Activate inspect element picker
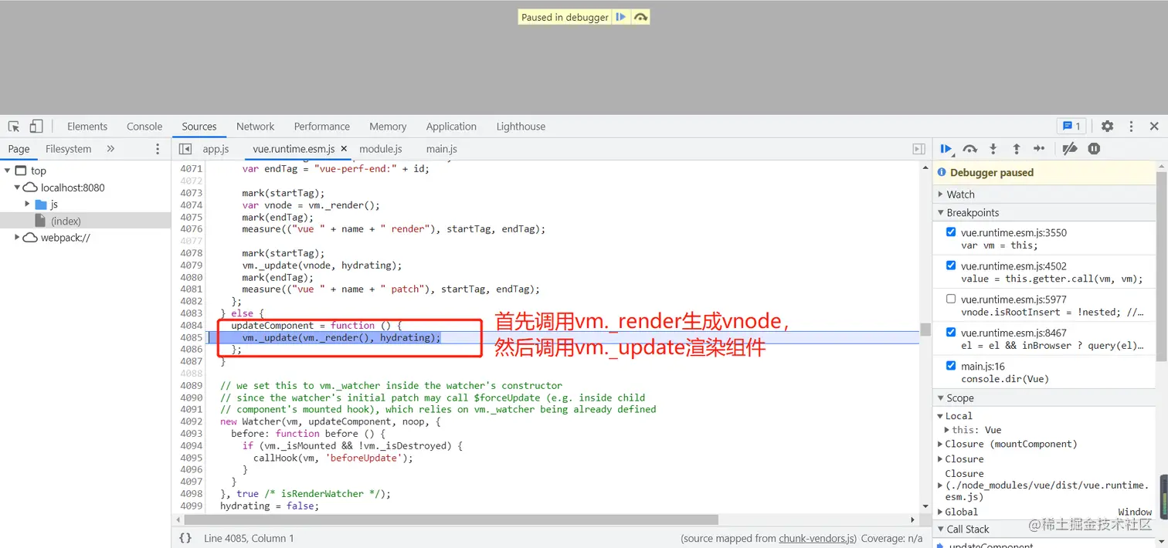The image size is (1168, 548). (x=14, y=127)
